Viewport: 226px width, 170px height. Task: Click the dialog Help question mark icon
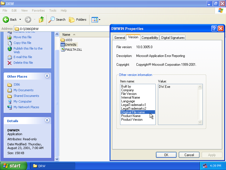[214, 29]
